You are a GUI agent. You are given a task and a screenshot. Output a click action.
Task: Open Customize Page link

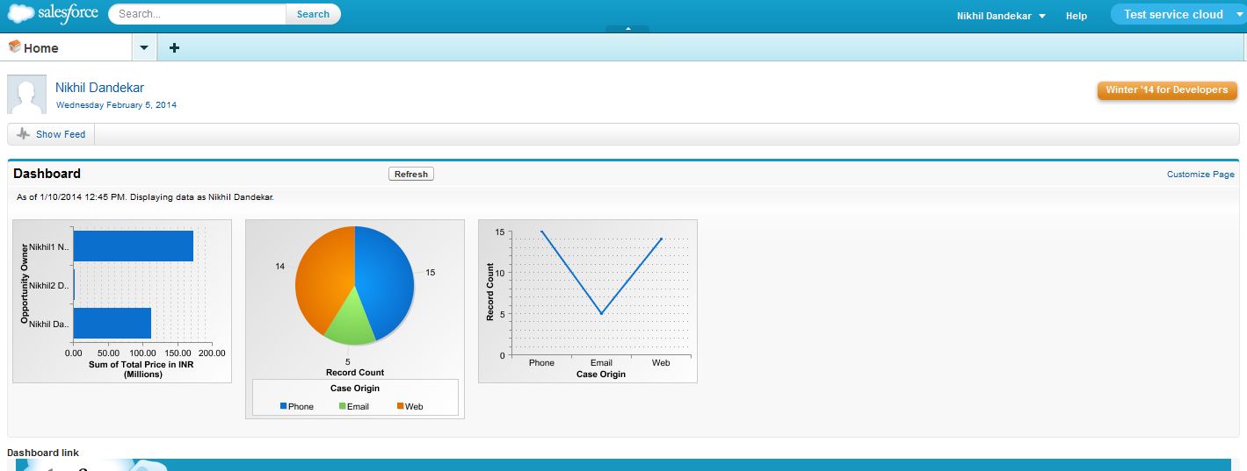[x=1200, y=175]
